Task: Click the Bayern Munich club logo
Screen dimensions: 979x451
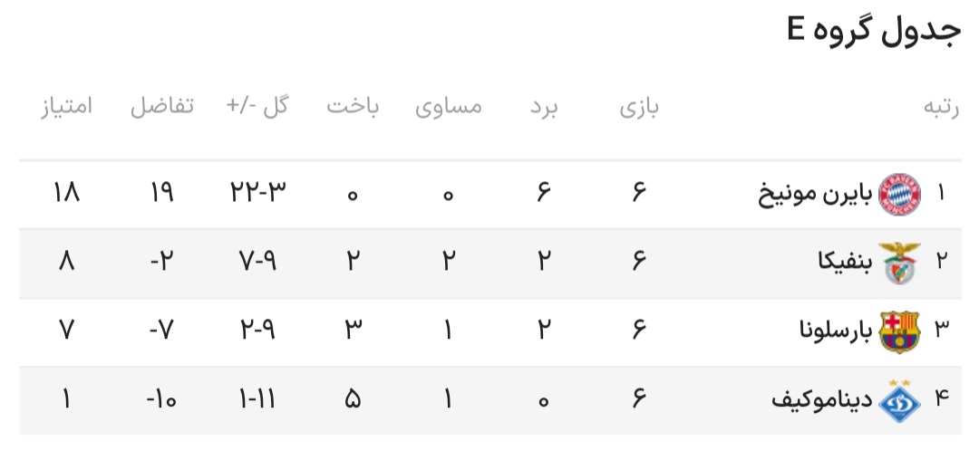Action: click(899, 194)
